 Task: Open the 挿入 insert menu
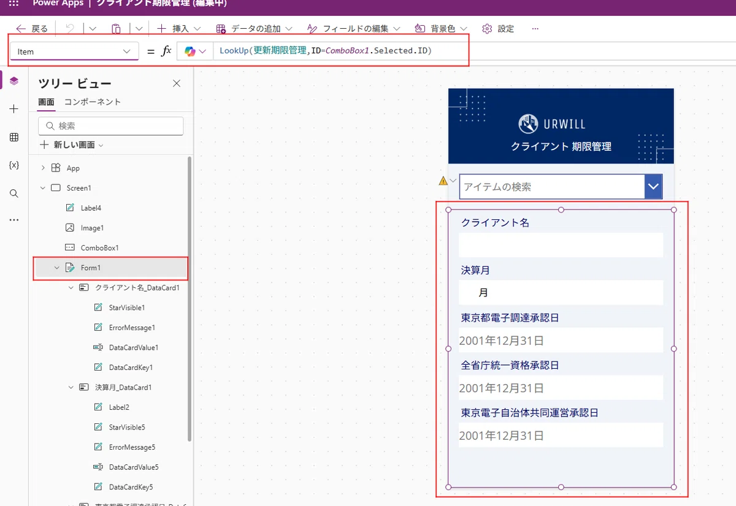pyautogui.click(x=178, y=29)
